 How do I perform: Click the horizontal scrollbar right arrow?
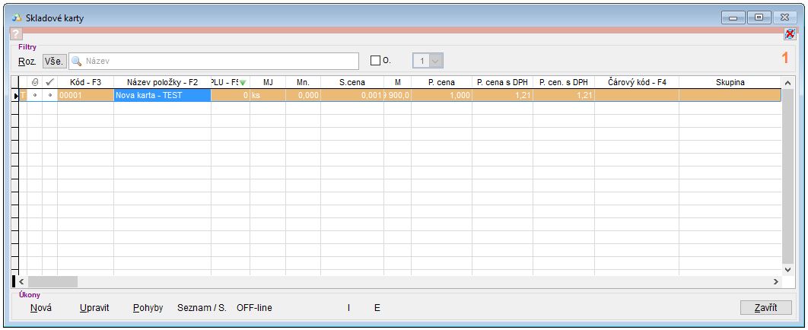tap(776, 281)
